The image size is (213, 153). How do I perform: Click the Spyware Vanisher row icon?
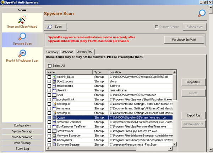click(x=54, y=122)
